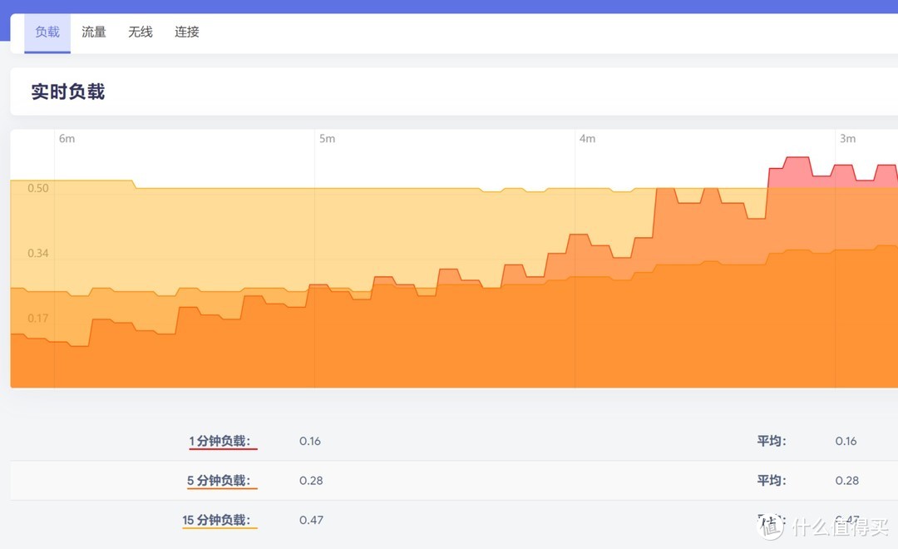
Task: Click the 什么值得买 watermark logo
Action: click(819, 527)
